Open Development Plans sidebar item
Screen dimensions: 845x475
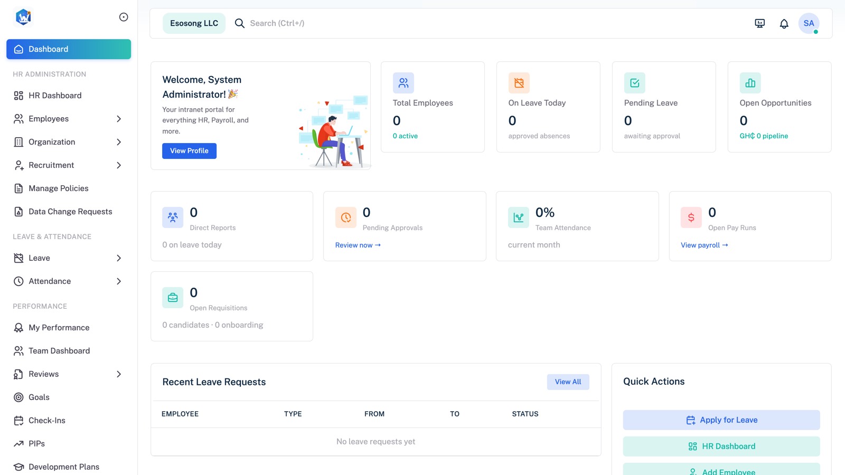[x=69, y=467]
